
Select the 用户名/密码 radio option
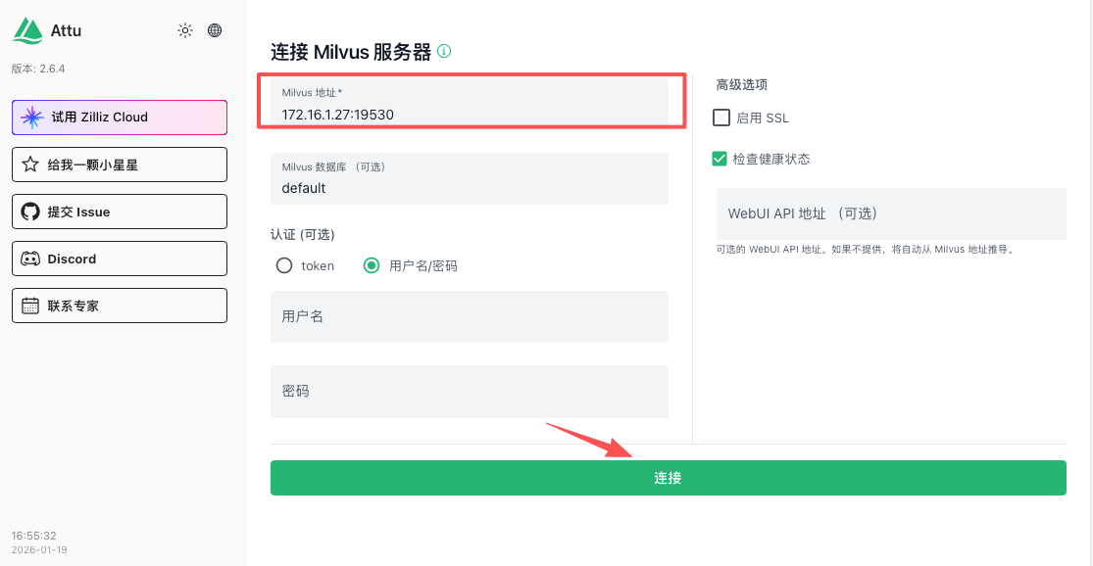tap(372, 265)
